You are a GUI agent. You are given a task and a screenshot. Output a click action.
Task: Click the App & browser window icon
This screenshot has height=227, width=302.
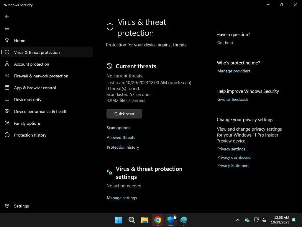click(7, 87)
